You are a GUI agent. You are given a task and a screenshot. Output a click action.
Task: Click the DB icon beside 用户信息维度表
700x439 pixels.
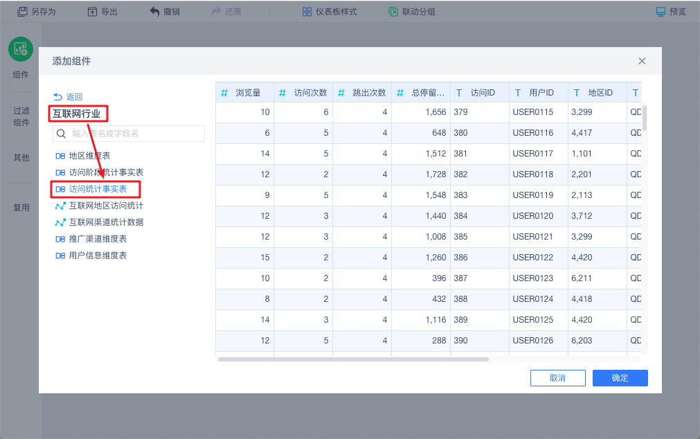[60, 256]
